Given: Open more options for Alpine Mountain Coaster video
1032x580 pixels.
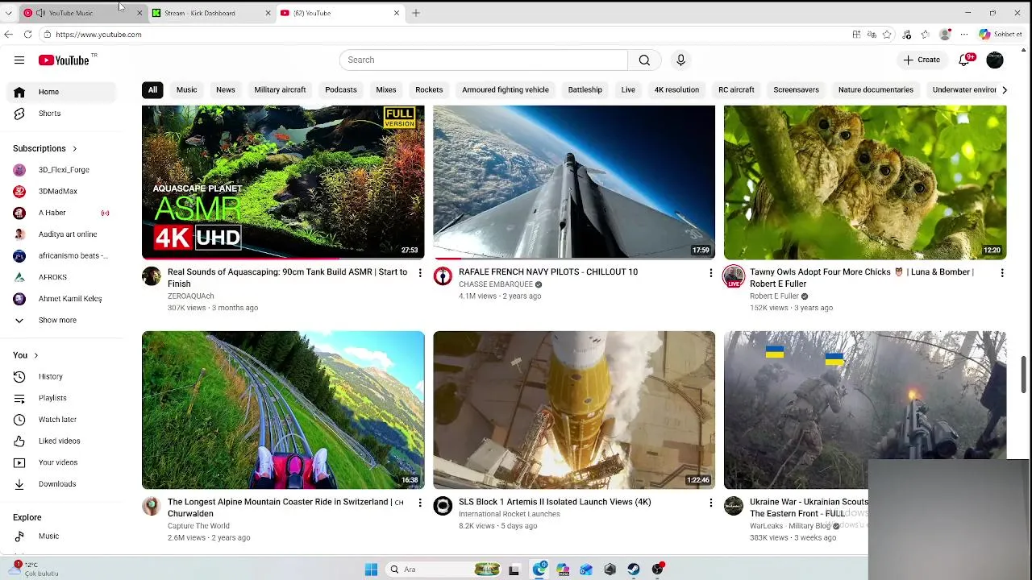Looking at the screenshot, I should 420,503.
